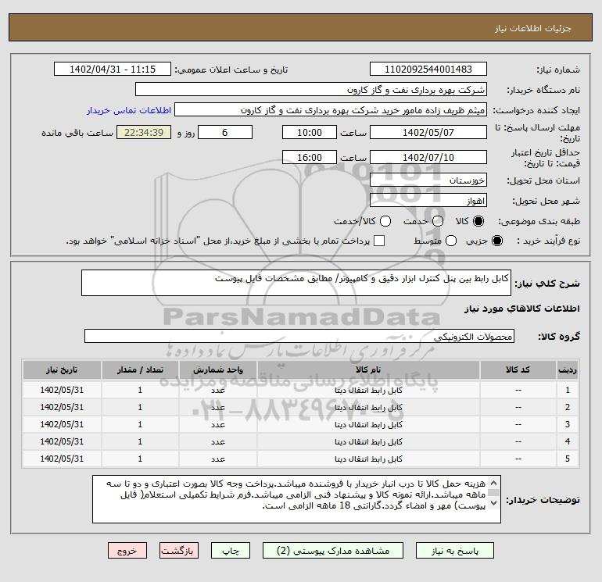Click the price validity date 1402/07/10
Image resolution: width=602 pixels, height=582 pixels.
428,157
